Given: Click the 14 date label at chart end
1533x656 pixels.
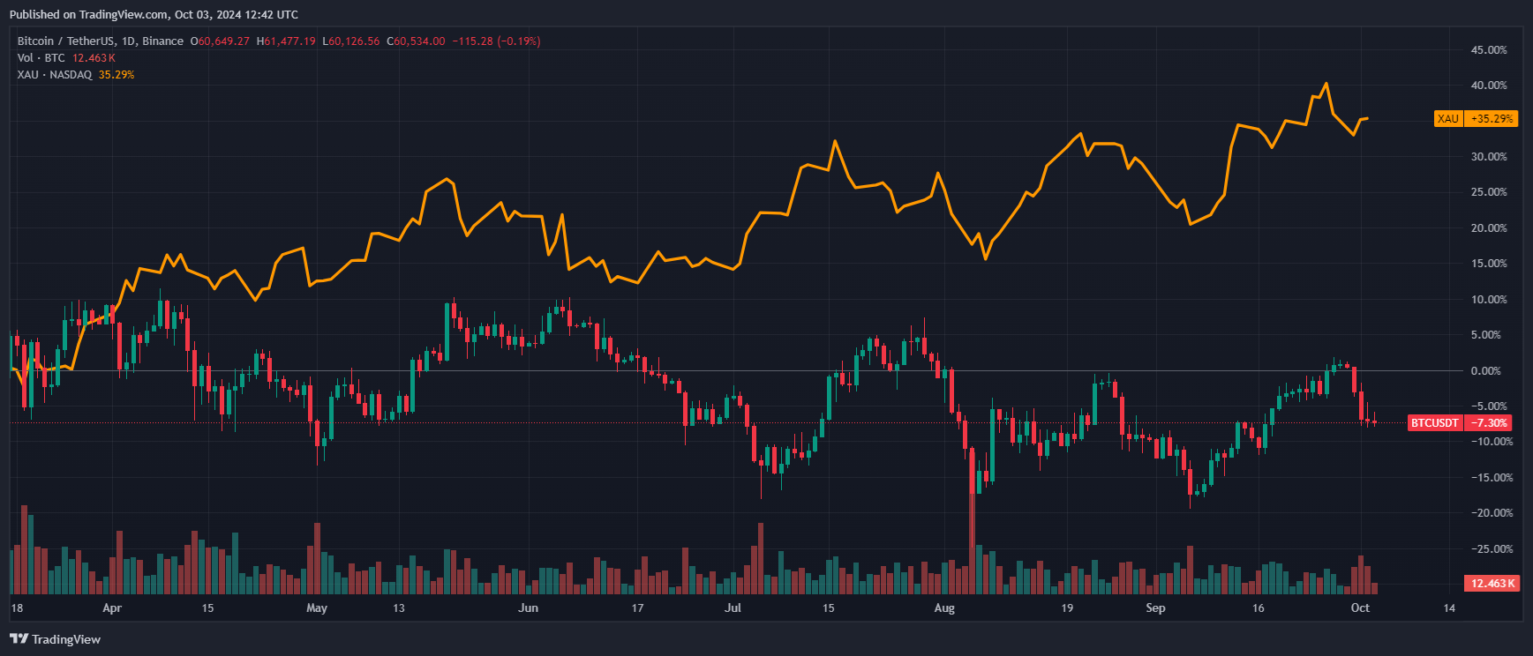Looking at the screenshot, I should pos(1448,608).
